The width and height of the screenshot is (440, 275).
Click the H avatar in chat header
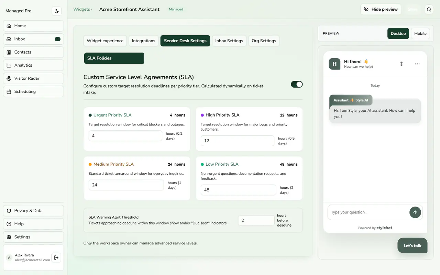click(334, 64)
